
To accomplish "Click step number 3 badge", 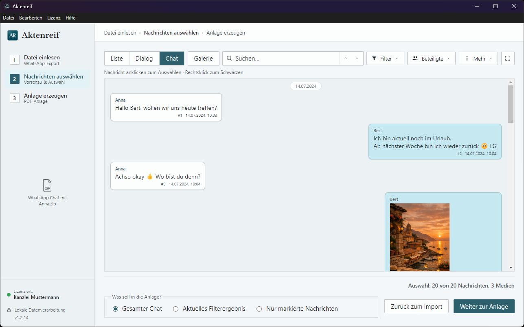I will (15, 98).
